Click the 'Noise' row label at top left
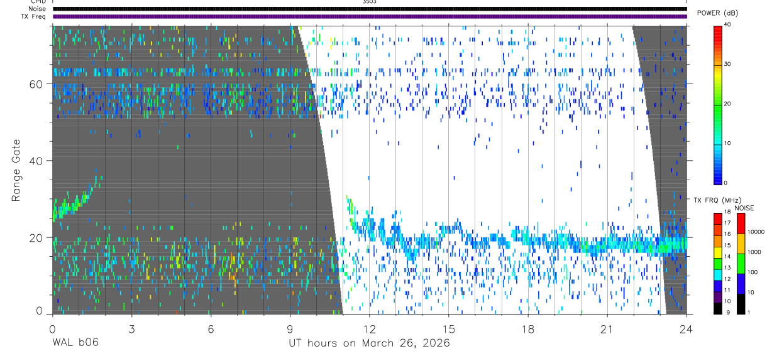The image size is (772, 356). pos(38,9)
